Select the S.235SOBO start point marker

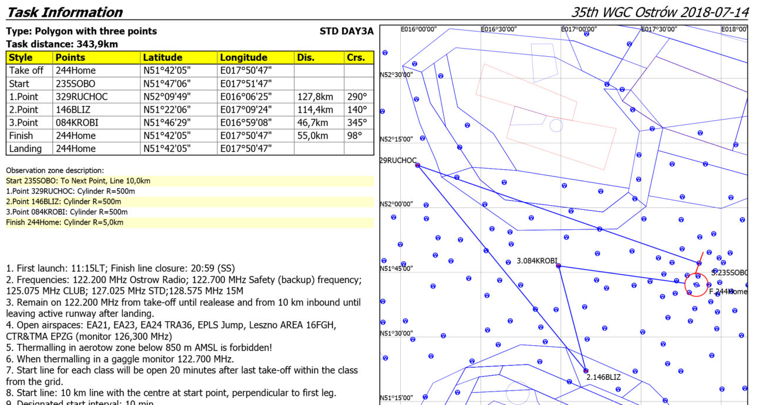699,263
